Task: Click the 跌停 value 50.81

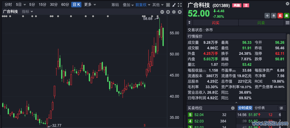Action: [280, 59]
